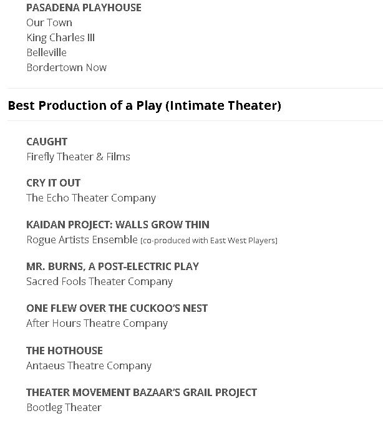Select the Our Town entry
The height and width of the screenshot is (426, 383).
click(49, 22)
